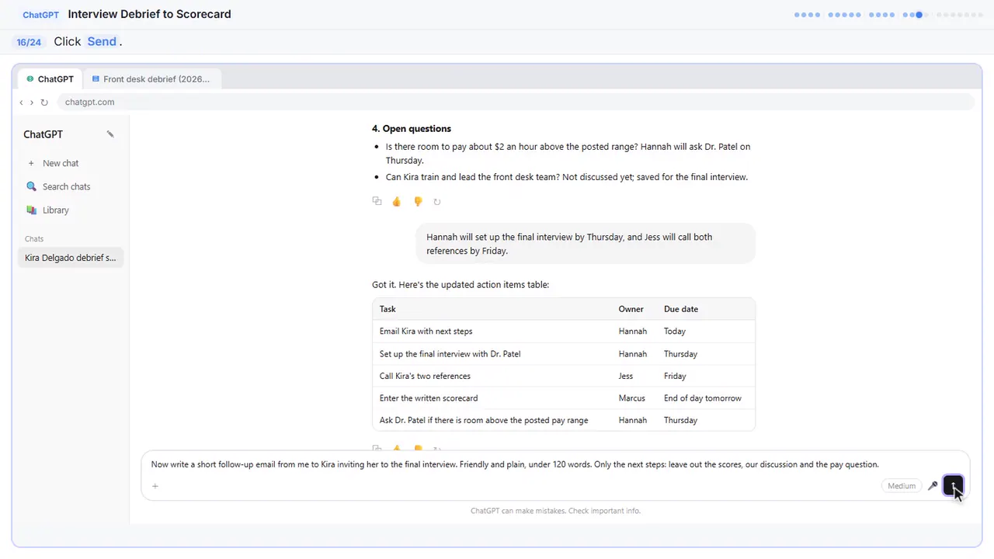Image resolution: width=994 pixels, height=559 pixels.
Task: Click the Today due date cell
Action: point(675,332)
